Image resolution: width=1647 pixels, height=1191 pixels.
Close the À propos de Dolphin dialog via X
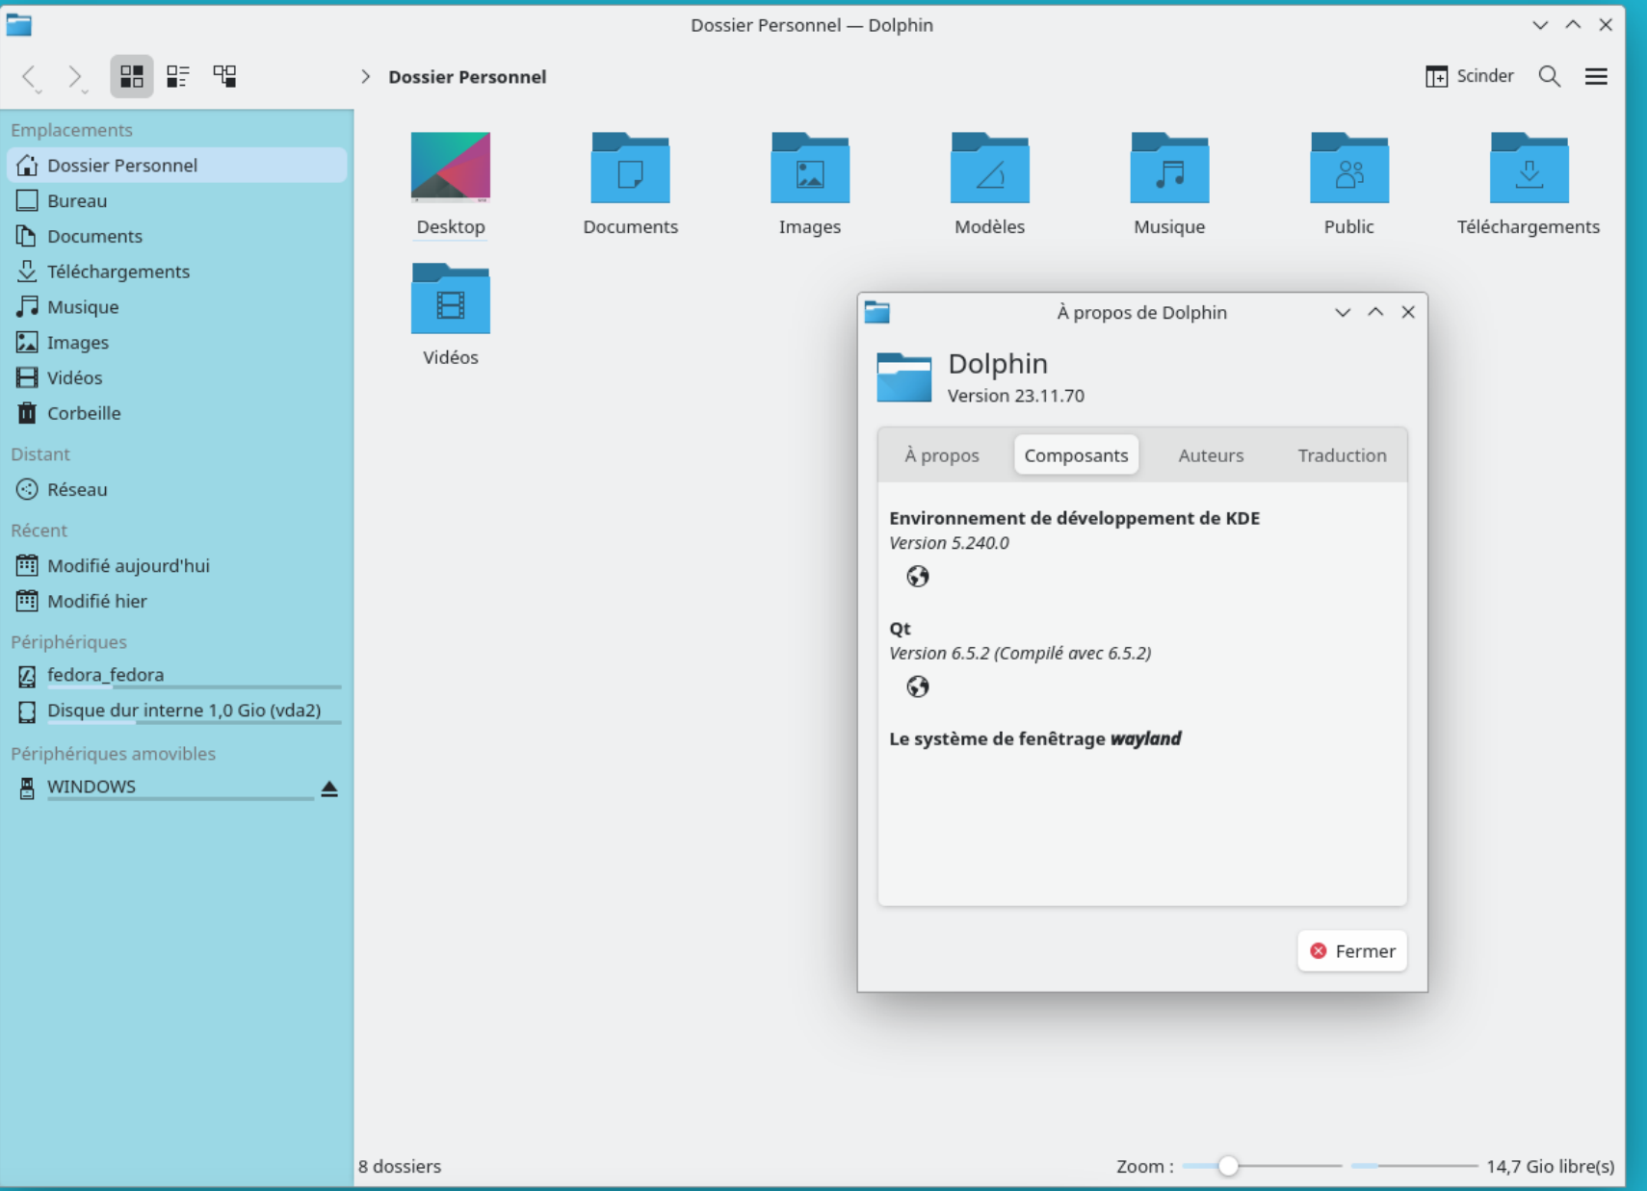(1408, 312)
